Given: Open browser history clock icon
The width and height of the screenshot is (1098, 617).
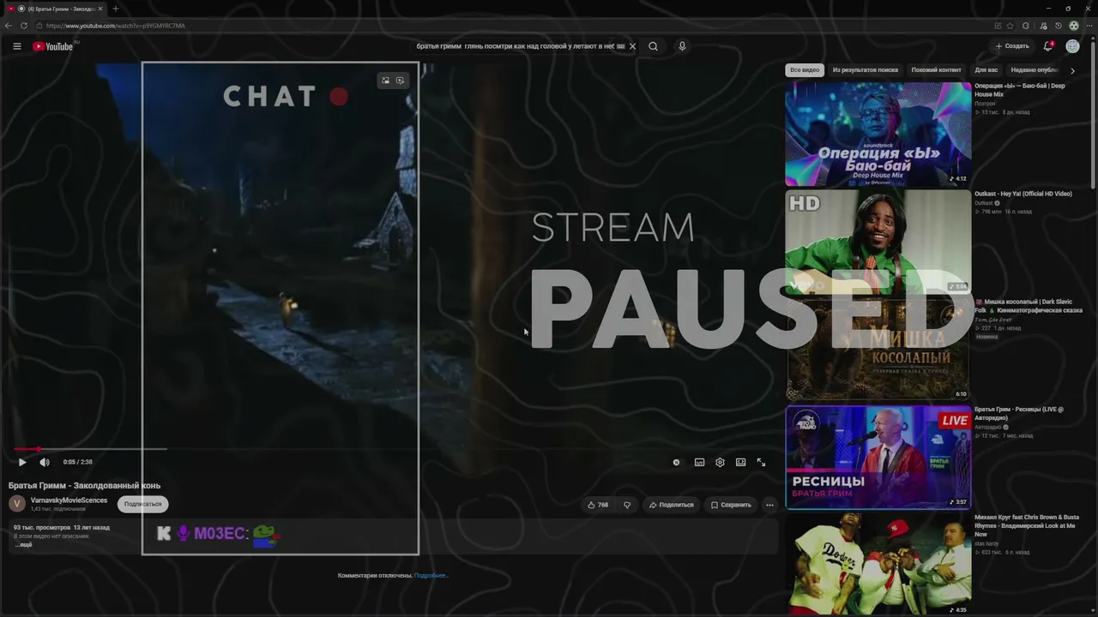Looking at the screenshot, I should coord(1059,26).
